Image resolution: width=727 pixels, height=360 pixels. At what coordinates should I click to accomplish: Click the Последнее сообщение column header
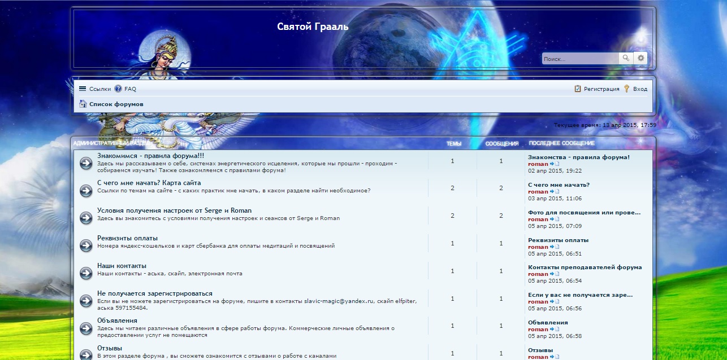(x=562, y=143)
